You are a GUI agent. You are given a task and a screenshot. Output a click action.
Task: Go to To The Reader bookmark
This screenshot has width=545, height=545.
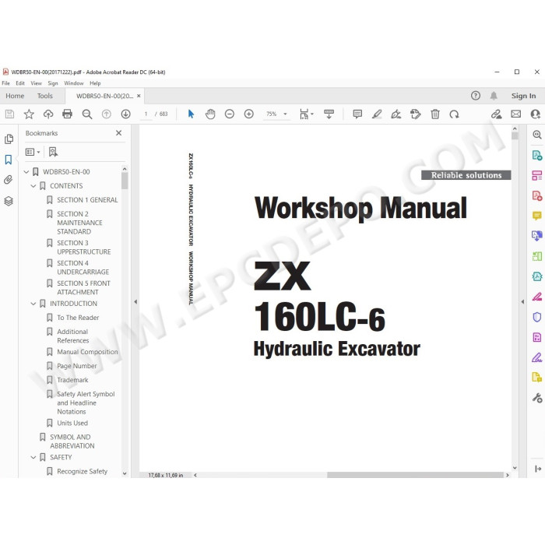pos(78,318)
